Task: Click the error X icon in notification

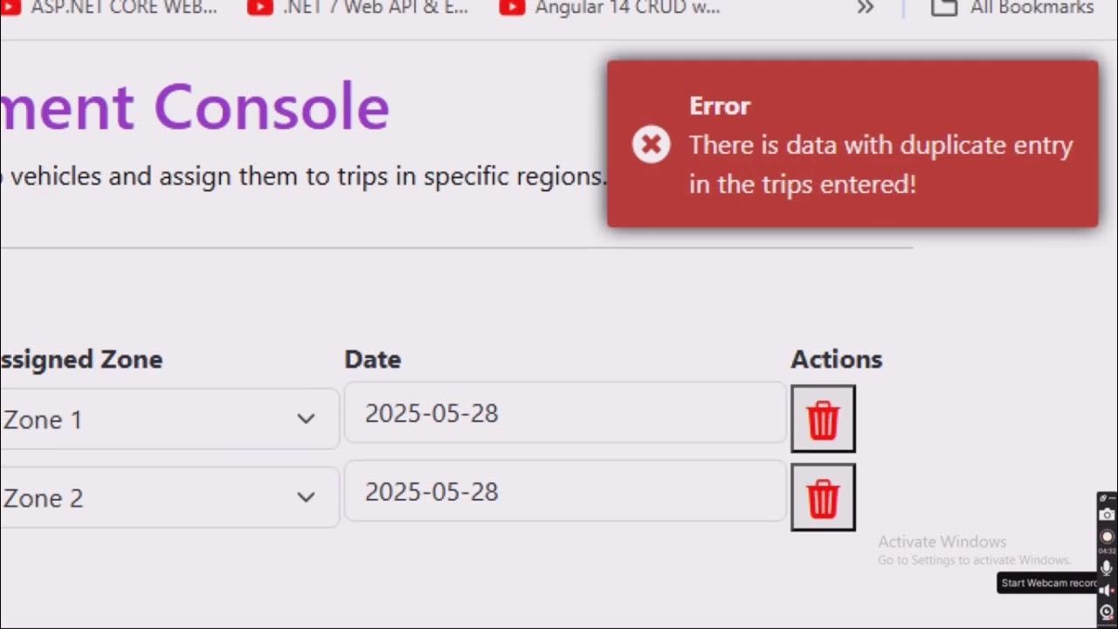Action: (652, 144)
